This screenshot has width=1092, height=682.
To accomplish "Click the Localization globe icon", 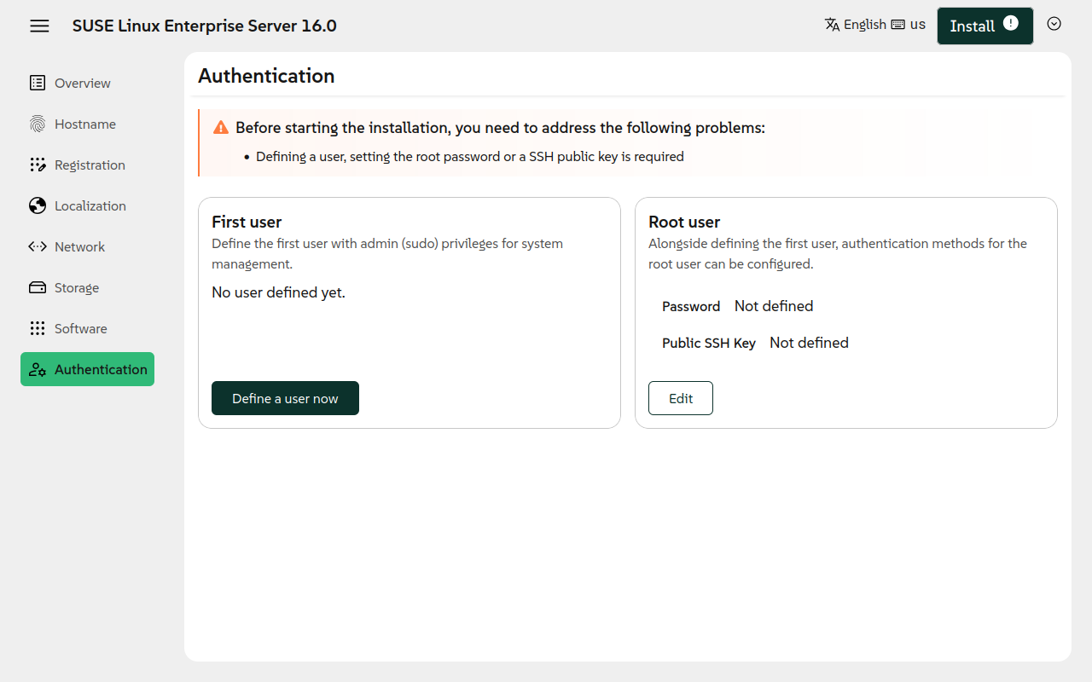I will point(38,205).
